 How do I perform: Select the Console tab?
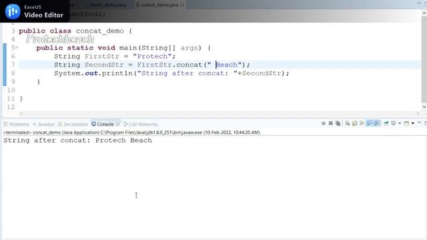coord(103,124)
